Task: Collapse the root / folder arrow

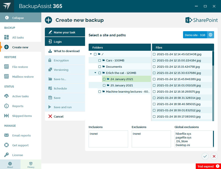Action: tap(91, 54)
